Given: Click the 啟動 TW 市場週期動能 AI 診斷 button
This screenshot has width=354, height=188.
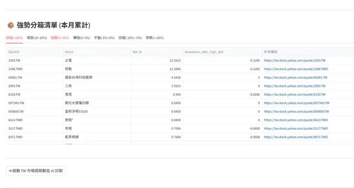Looking at the screenshot, I should (36, 171).
